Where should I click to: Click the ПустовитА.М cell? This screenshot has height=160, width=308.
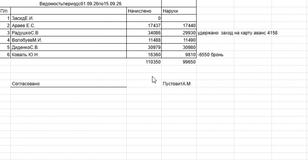tap(179, 84)
